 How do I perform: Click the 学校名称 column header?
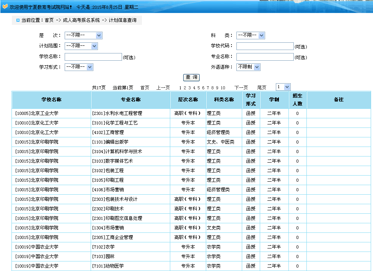click(x=51, y=100)
